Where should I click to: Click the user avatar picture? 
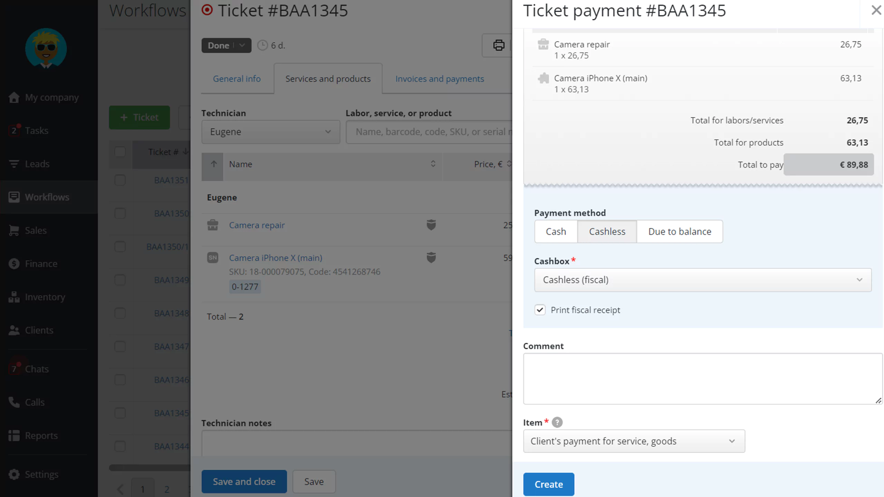tap(46, 48)
